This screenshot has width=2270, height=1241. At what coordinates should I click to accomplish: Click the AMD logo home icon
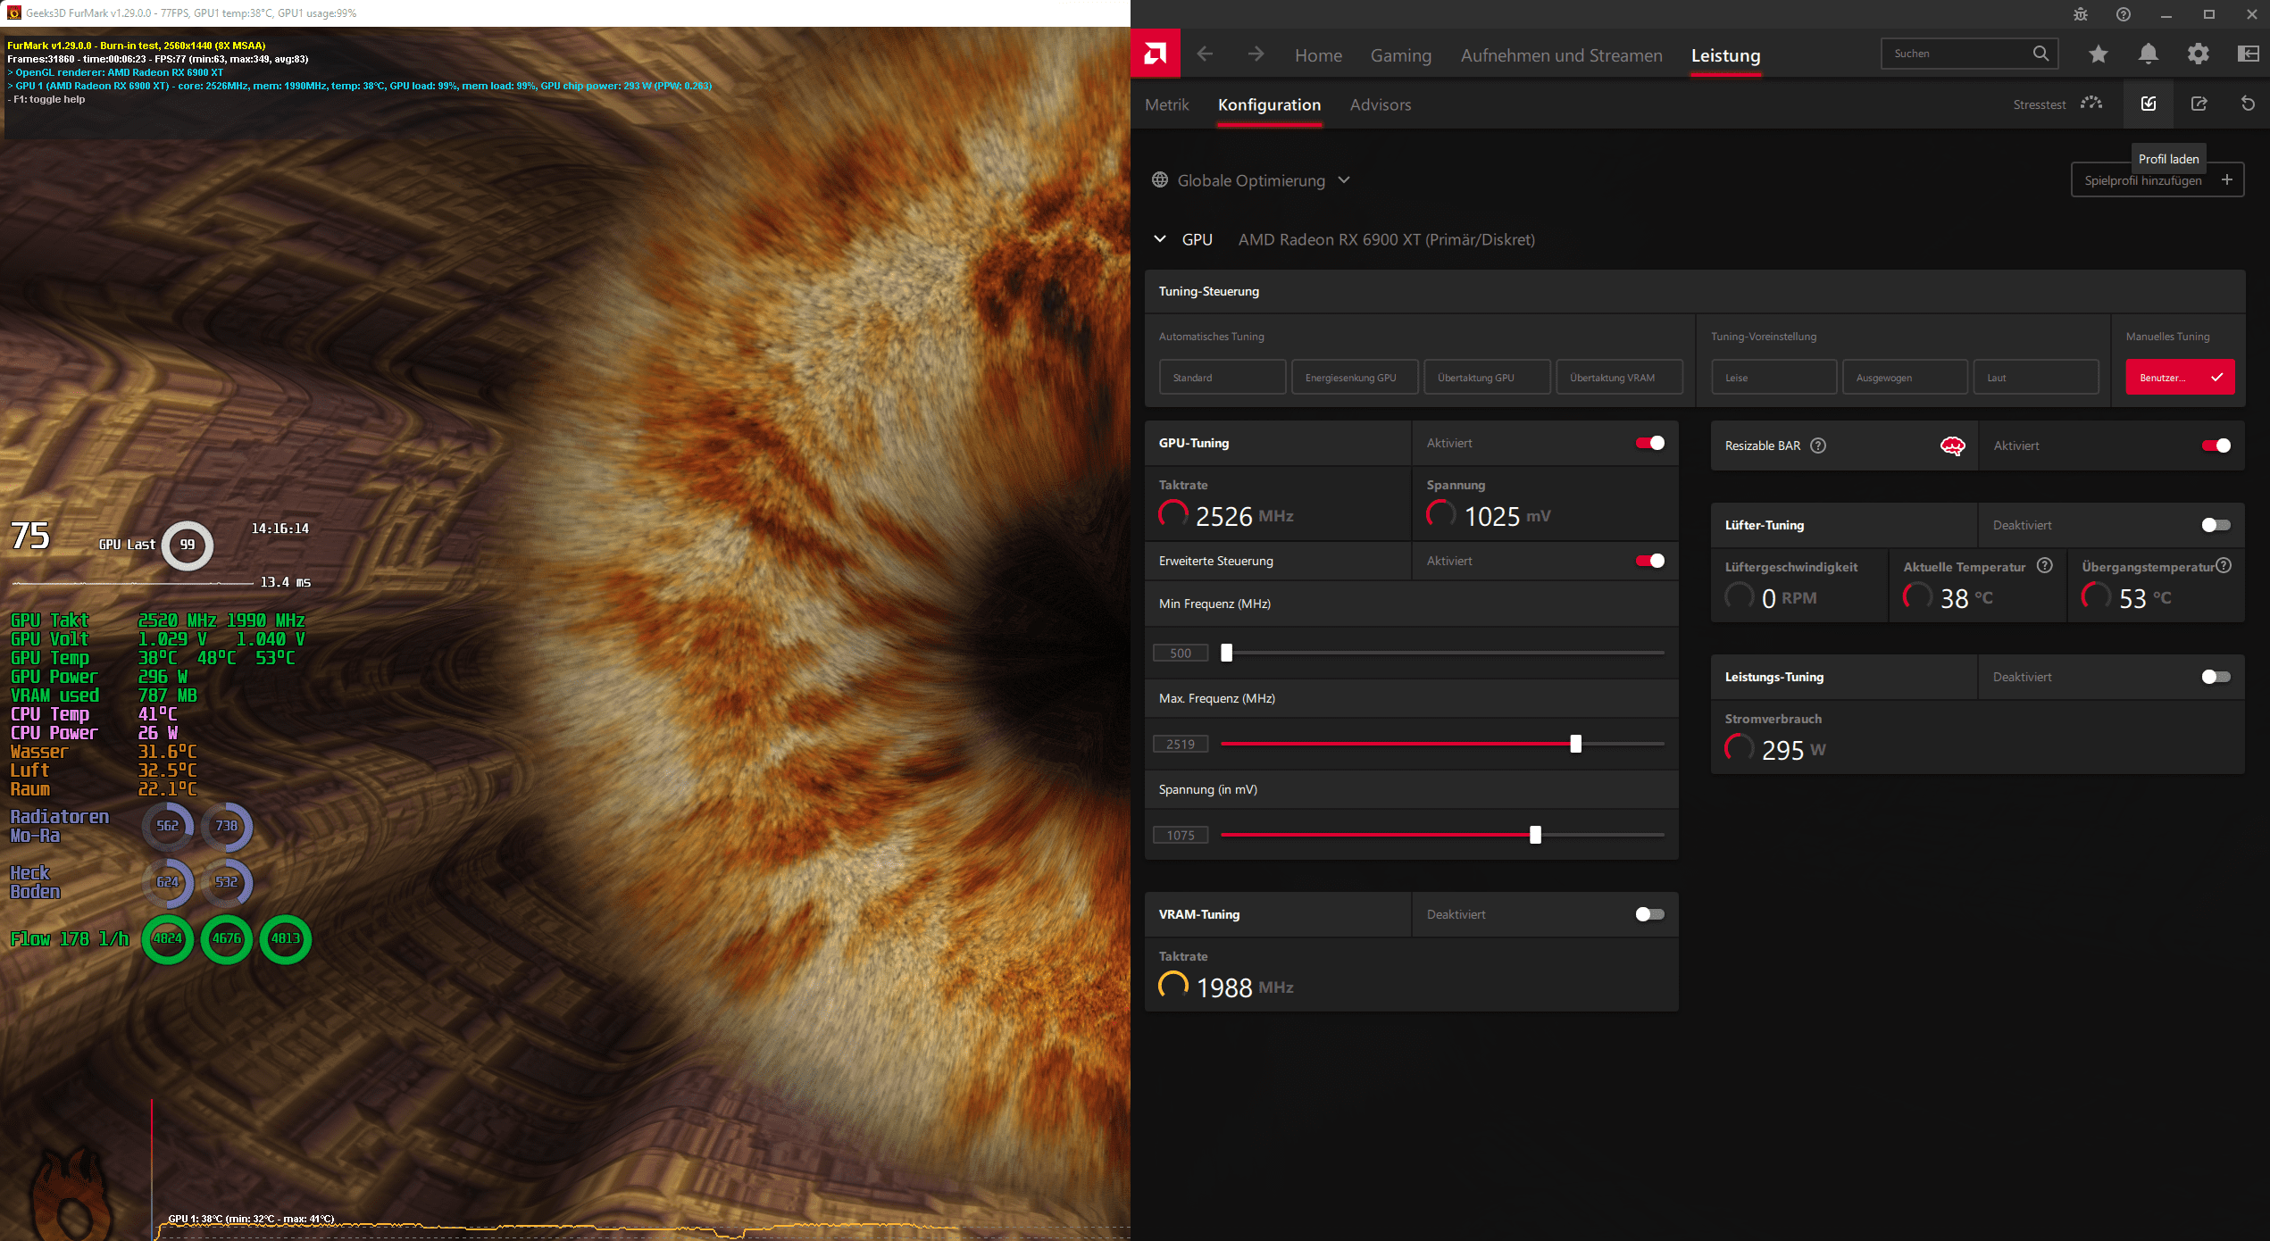[1155, 54]
